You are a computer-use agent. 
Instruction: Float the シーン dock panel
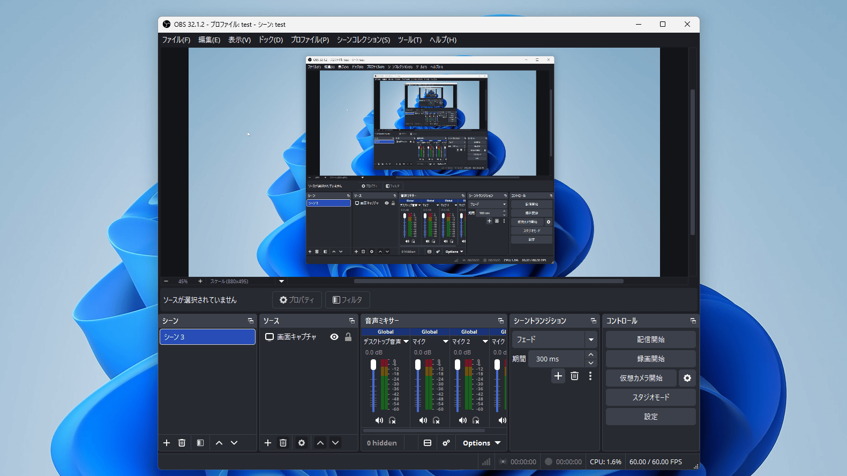250,321
